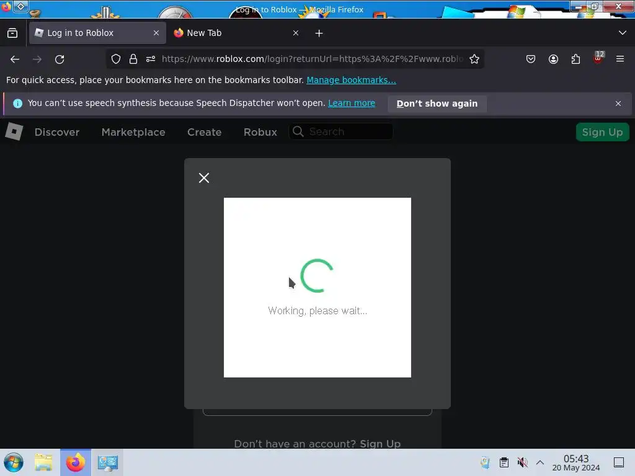Click the show desktop tray icon
Screen dimensions: 635x476
pyautogui.click(x=619, y=462)
